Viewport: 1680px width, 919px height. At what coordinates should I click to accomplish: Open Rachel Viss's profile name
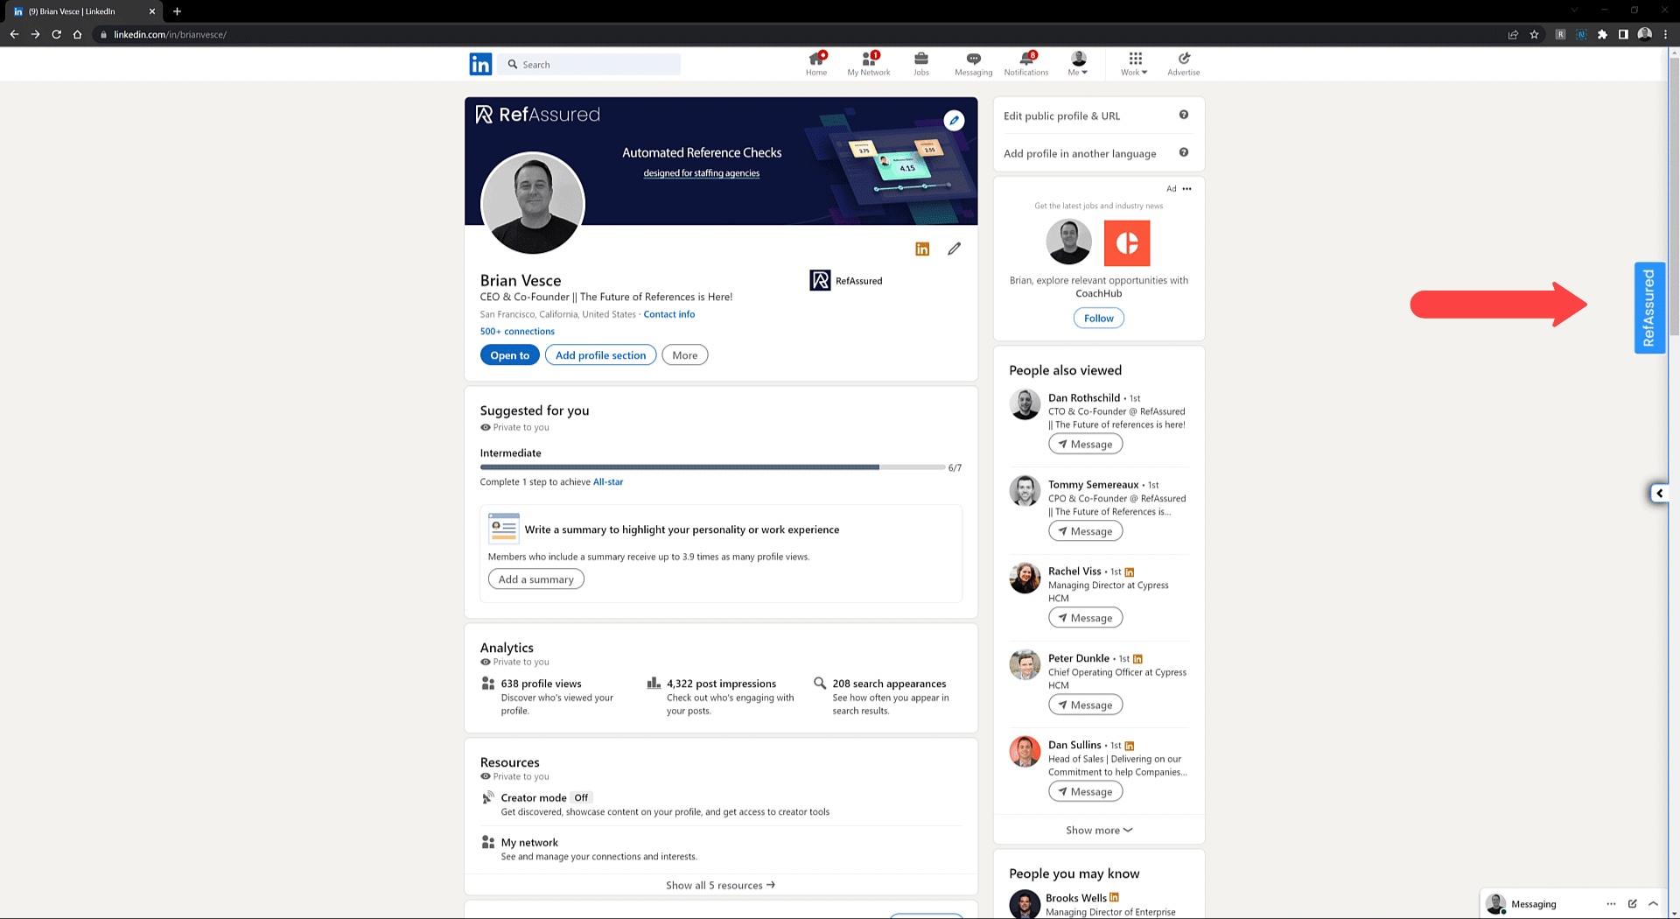(x=1074, y=572)
